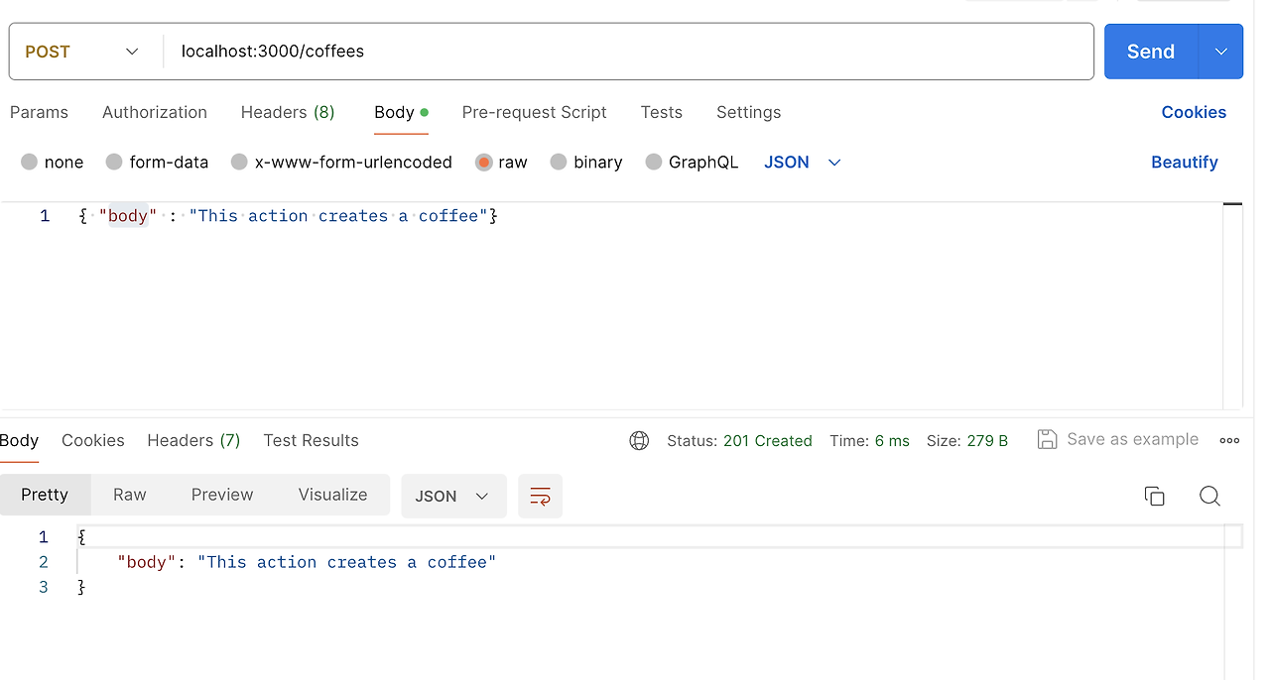Open the Settings tab
The image size is (1270, 680).
(748, 112)
